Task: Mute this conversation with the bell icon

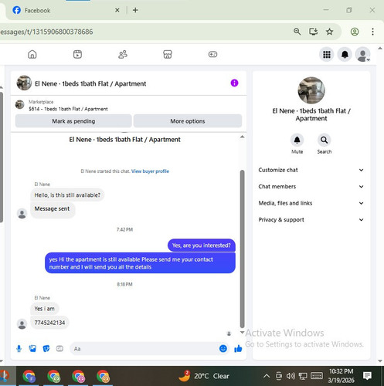Action: [x=297, y=140]
